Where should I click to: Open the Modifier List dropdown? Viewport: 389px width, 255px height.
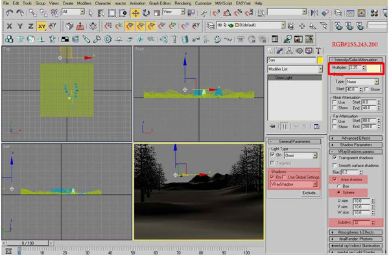tap(295, 69)
